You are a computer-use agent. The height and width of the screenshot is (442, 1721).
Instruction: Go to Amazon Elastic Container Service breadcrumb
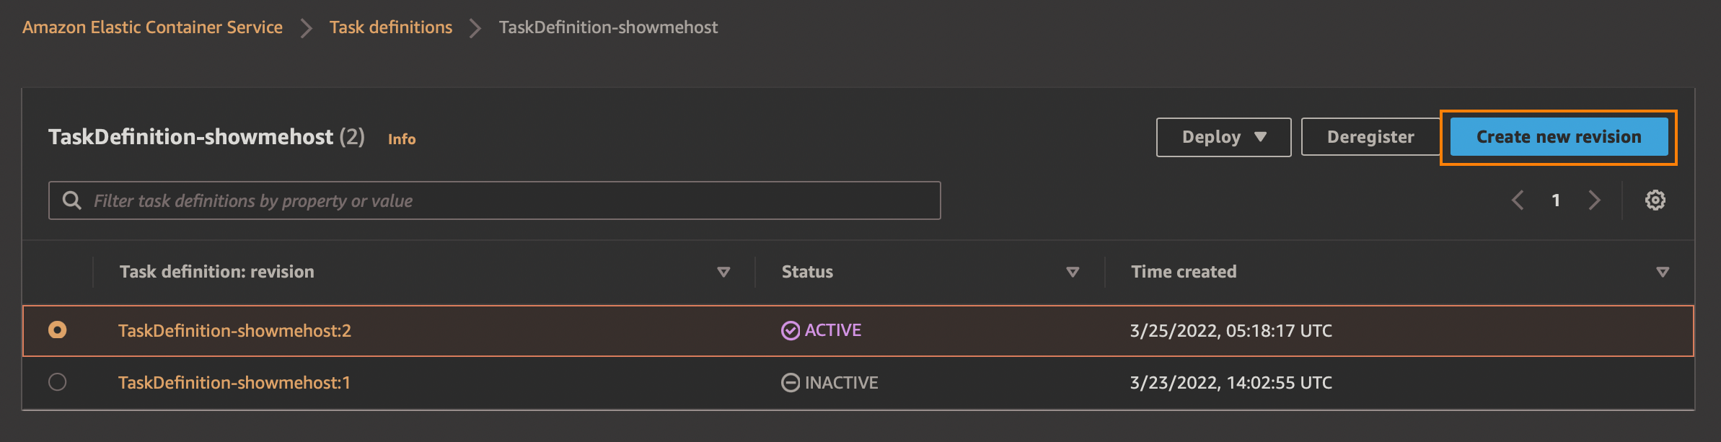(x=152, y=27)
